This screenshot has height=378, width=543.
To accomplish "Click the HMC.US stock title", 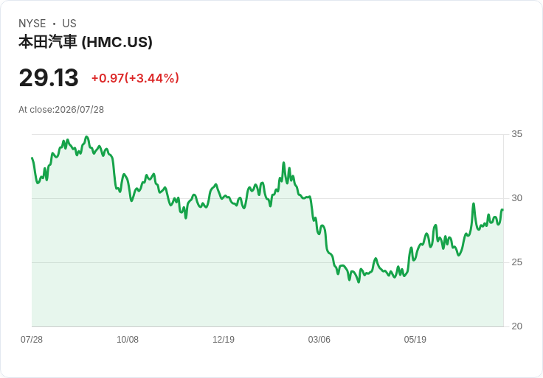I will tap(86, 42).
